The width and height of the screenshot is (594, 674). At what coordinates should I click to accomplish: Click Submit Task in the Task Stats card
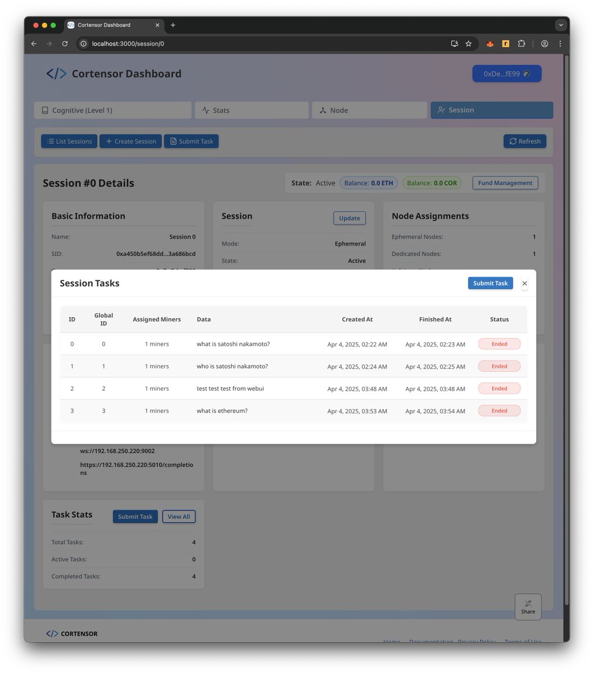click(135, 516)
